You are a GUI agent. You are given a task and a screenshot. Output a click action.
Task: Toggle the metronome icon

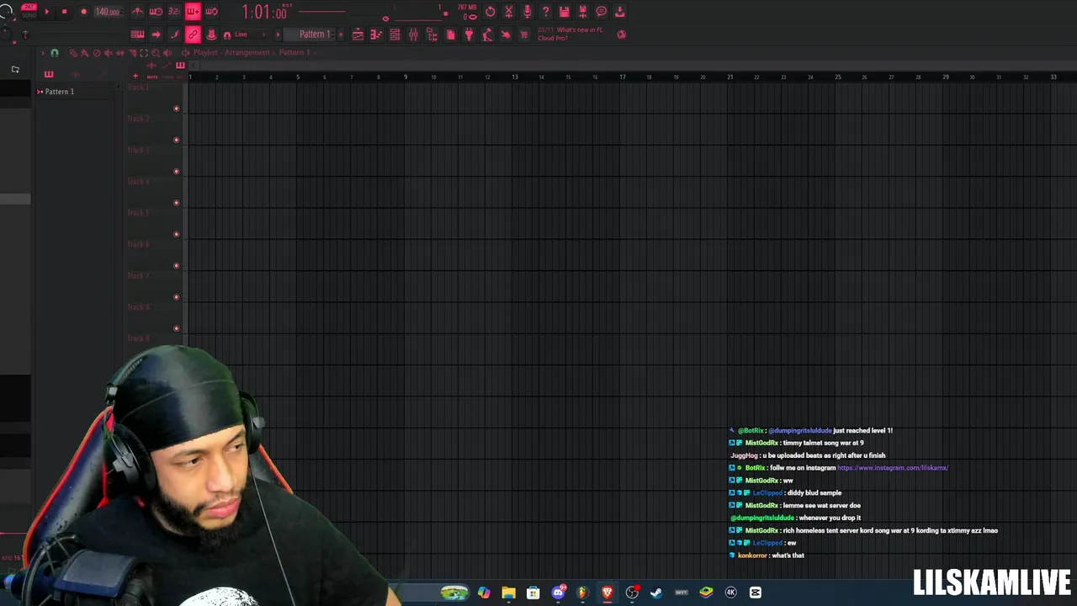pyautogui.click(x=137, y=12)
